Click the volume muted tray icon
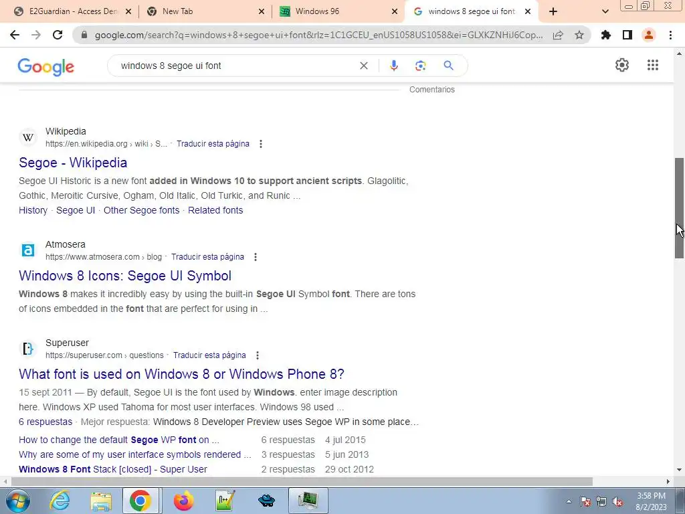685x514 pixels. [617, 501]
